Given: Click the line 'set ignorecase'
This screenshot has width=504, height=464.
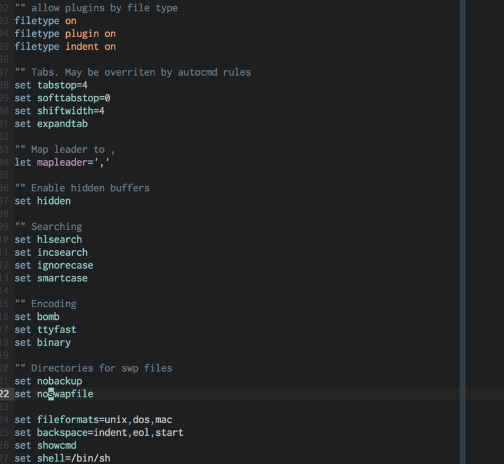Looking at the screenshot, I should pos(54,265).
